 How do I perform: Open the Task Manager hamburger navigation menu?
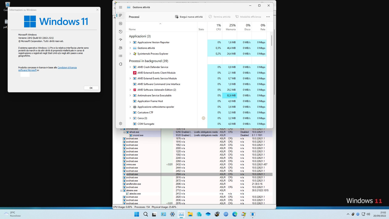tap(121, 7)
